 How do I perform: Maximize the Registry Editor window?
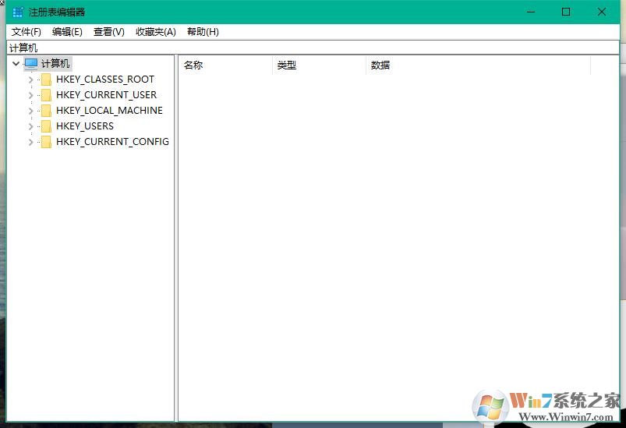[x=566, y=12]
